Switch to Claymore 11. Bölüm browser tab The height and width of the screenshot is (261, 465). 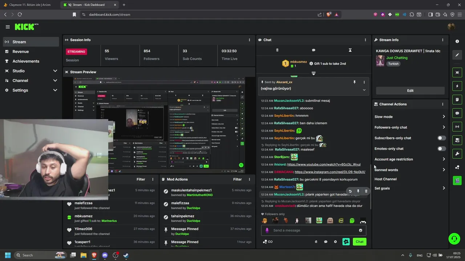point(29,5)
